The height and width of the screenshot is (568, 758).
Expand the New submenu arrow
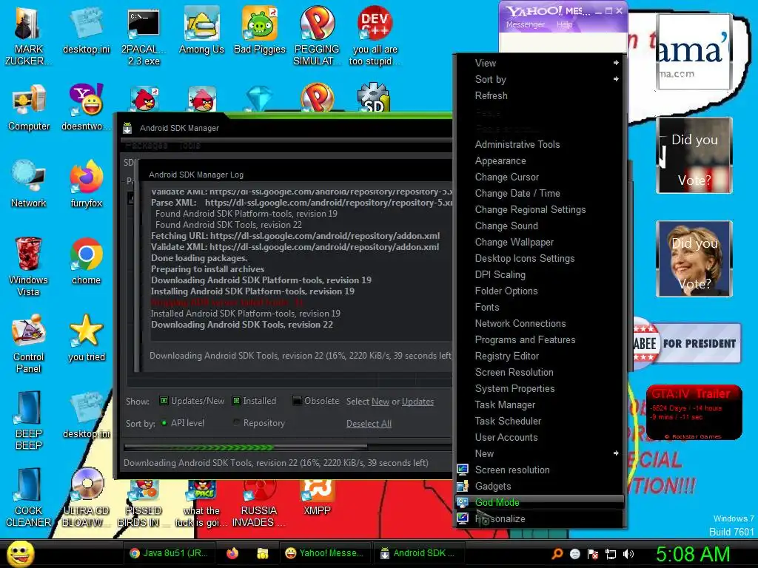616,453
